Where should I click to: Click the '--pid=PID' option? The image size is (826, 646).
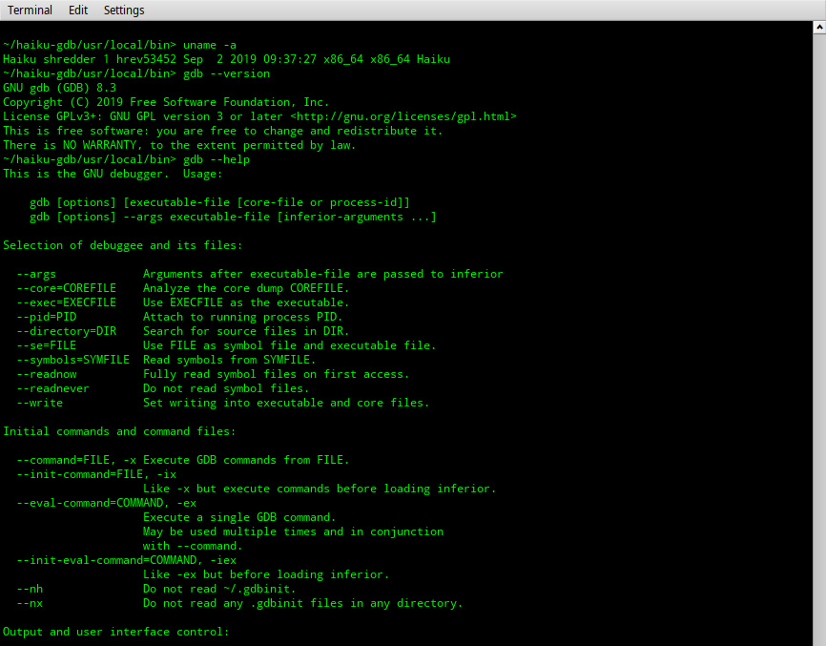pyautogui.click(x=47, y=317)
